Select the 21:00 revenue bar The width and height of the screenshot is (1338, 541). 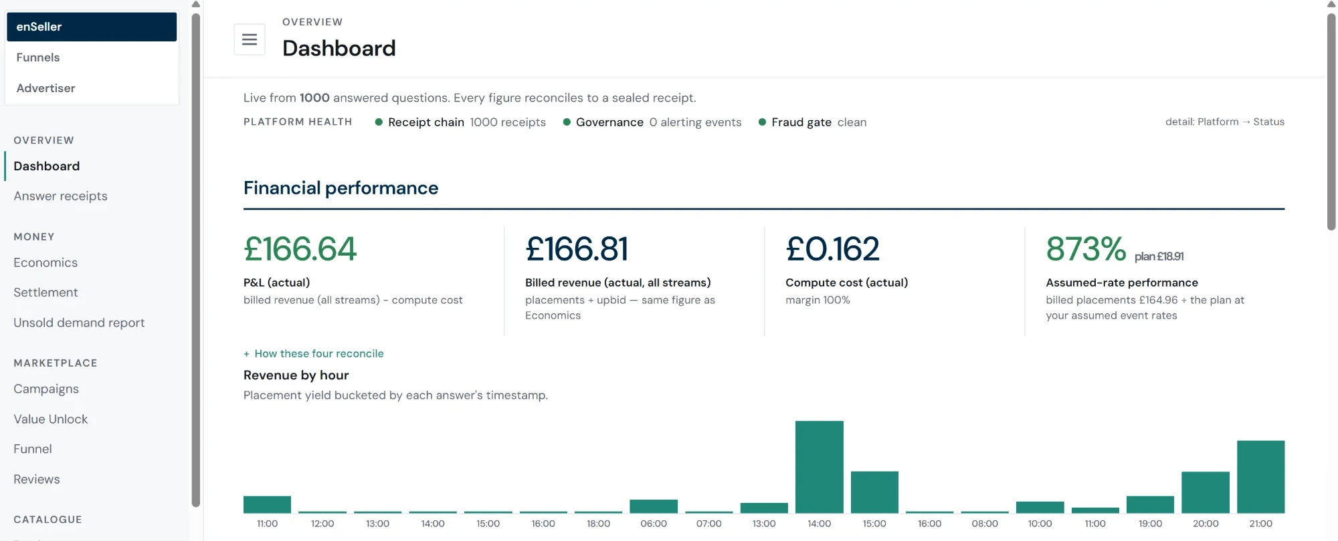click(1261, 477)
